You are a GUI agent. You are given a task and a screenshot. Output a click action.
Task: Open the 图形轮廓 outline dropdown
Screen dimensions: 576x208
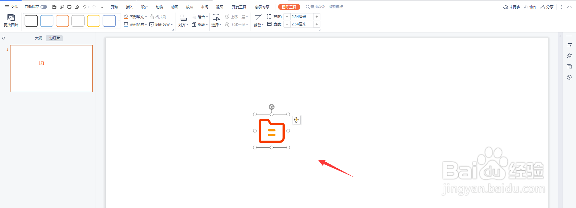coord(135,25)
